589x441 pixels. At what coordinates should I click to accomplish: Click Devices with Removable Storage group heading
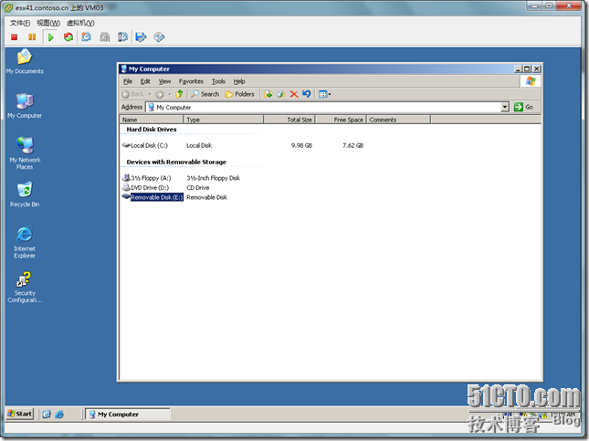[176, 163]
